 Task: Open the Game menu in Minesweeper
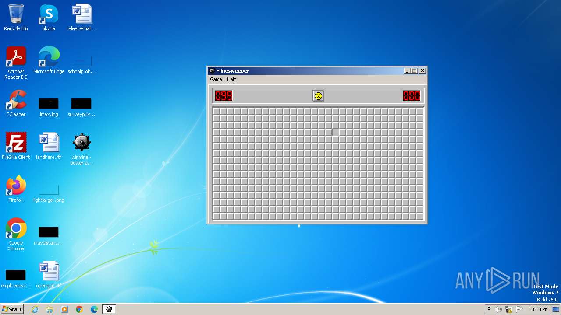click(216, 79)
